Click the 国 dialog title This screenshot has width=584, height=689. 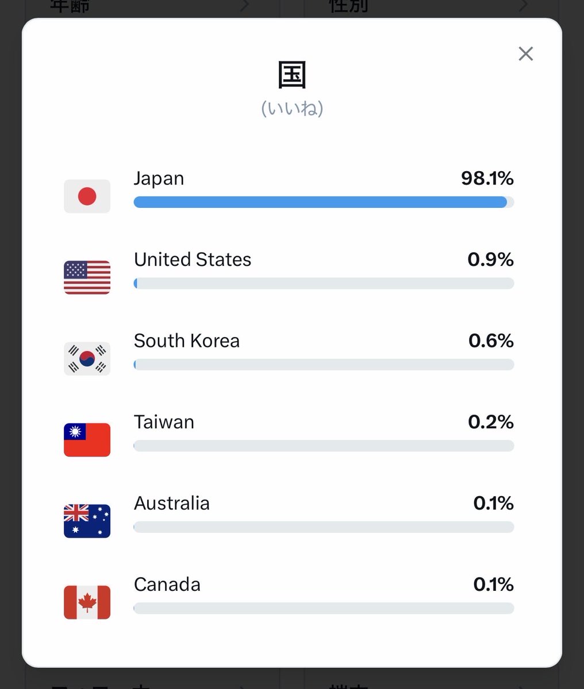point(292,75)
